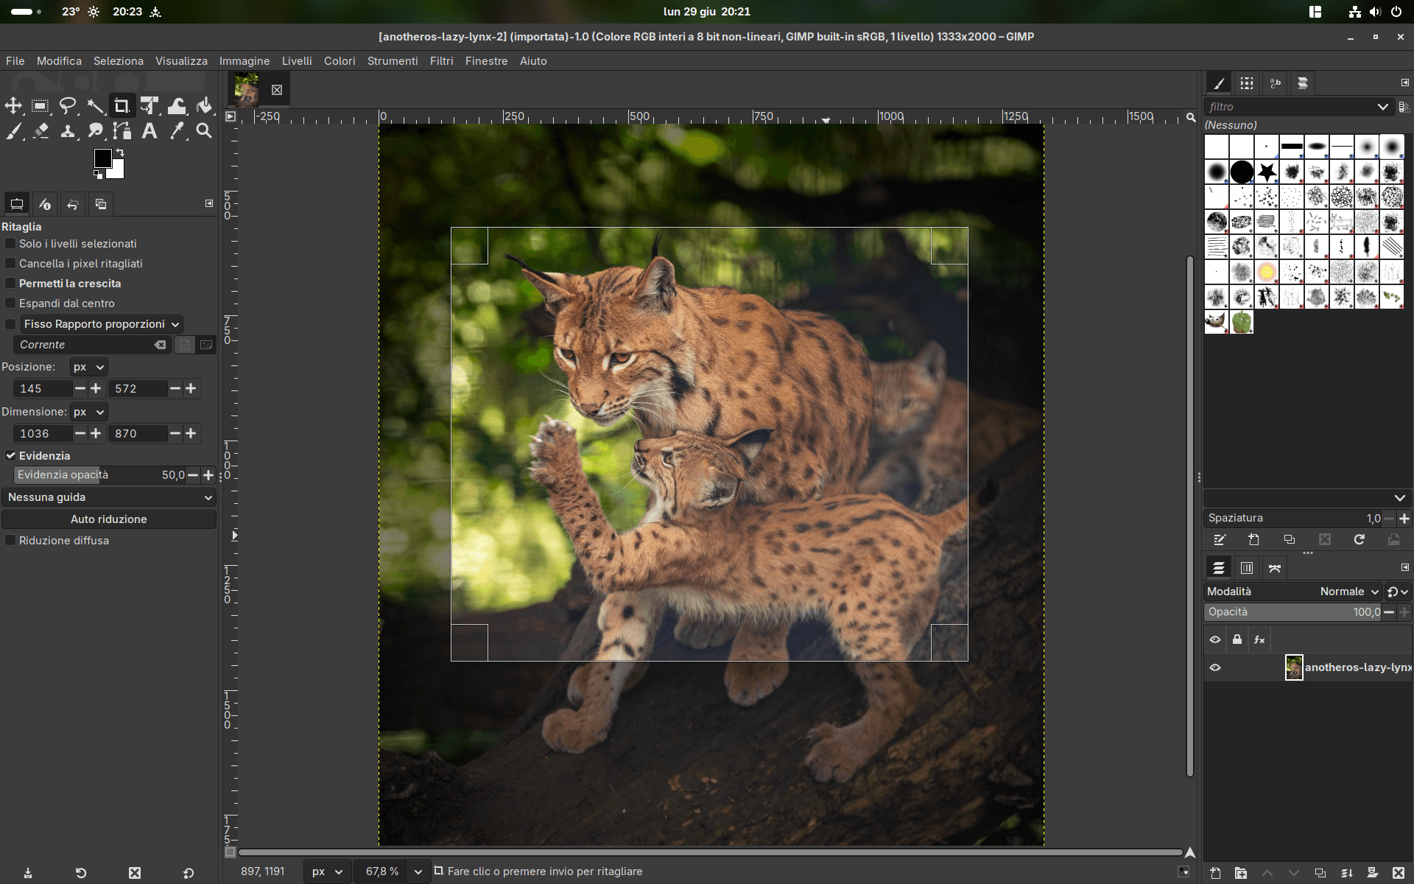
Task: Enable Cancella i pixel ritagliati
Action: pyautogui.click(x=10, y=264)
